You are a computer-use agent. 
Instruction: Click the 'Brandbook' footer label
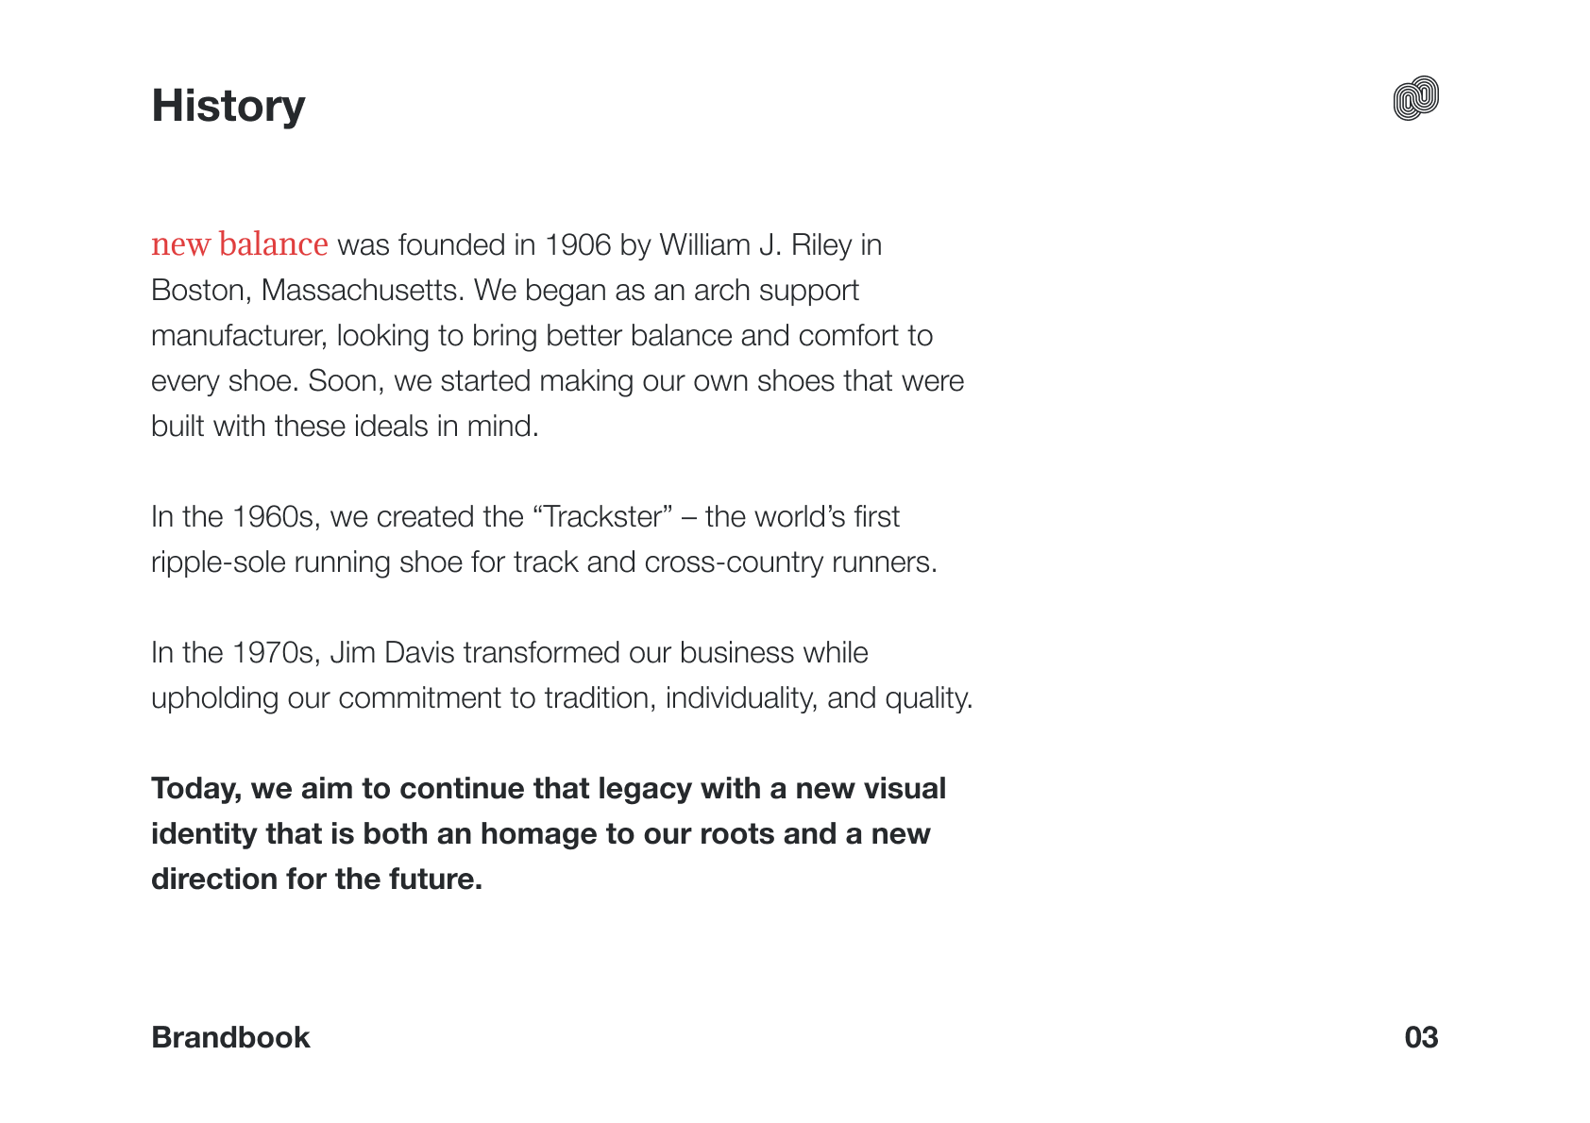230,1037
